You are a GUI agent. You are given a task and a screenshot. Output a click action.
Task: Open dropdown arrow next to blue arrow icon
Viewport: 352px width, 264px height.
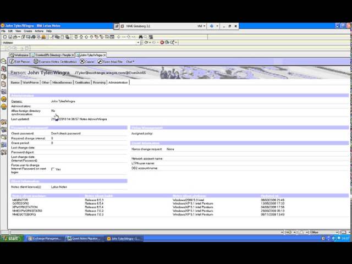click(217, 26)
